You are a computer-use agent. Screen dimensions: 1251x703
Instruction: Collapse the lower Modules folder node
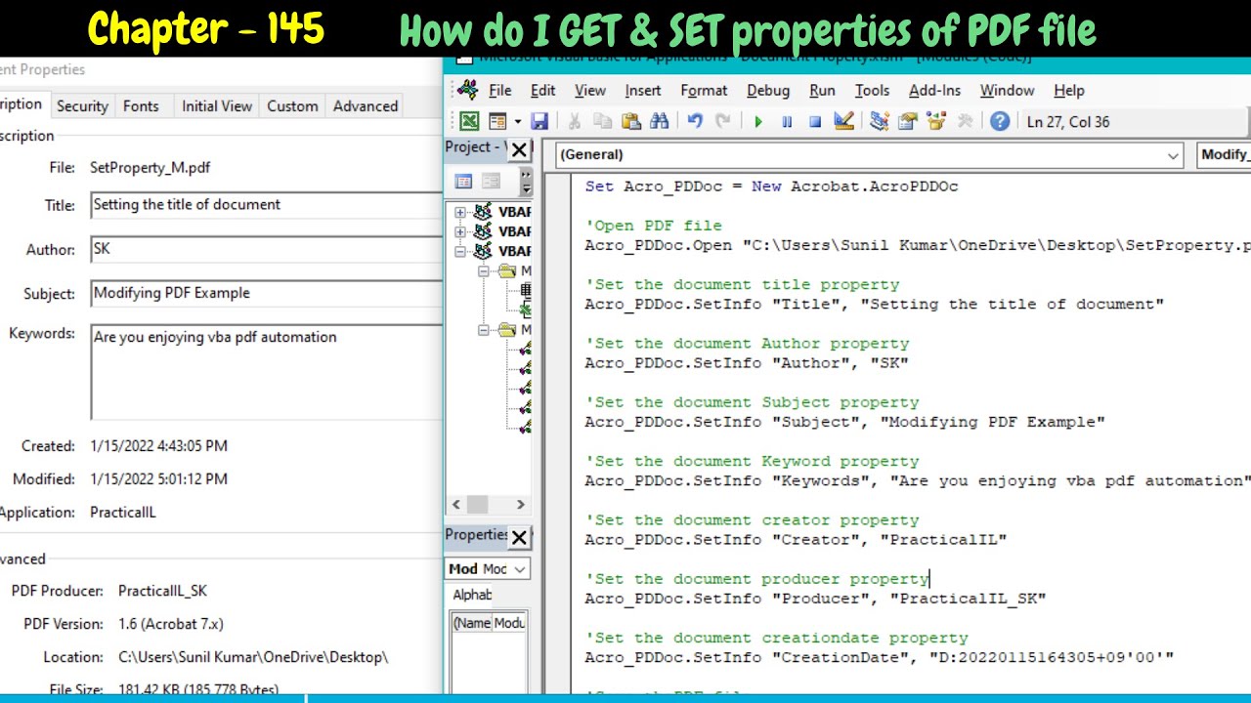483,330
